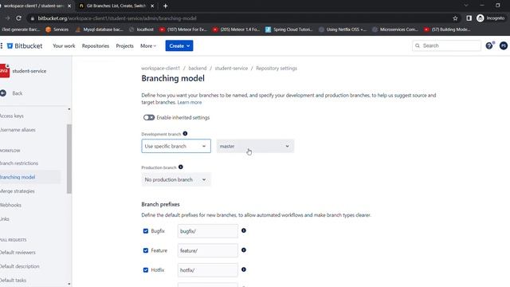This screenshot has width=510, height=287.
Task: Click the Bitbucket Search input field
Action: pyautogui.click(x=446, y=46)
